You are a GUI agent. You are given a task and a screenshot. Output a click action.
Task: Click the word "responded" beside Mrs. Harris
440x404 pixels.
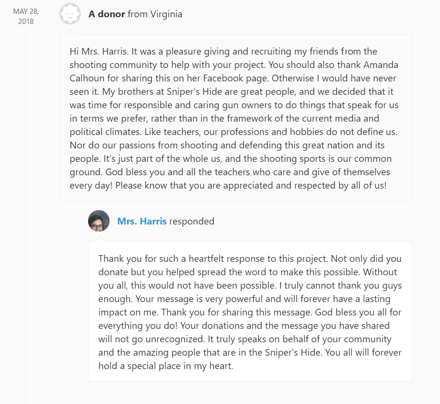(x=192, y=222)
